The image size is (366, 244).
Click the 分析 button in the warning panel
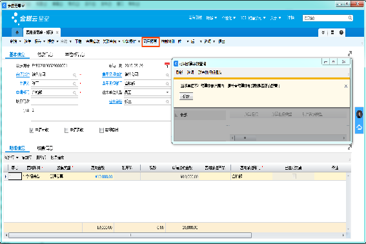coord(186,96)
